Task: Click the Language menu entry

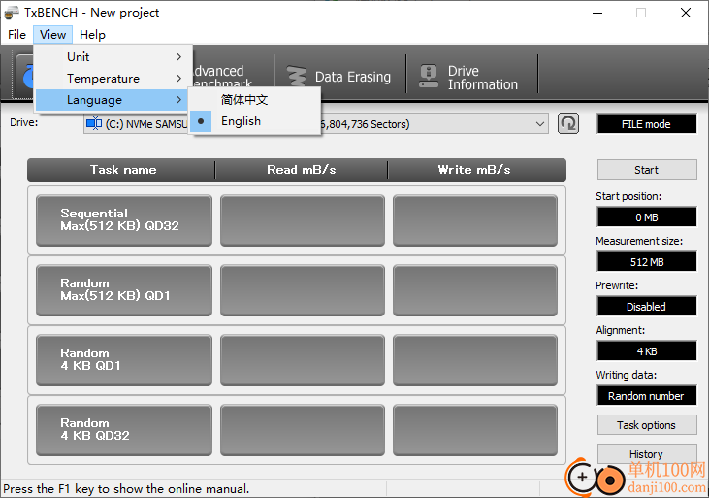Action: point(113,100)
